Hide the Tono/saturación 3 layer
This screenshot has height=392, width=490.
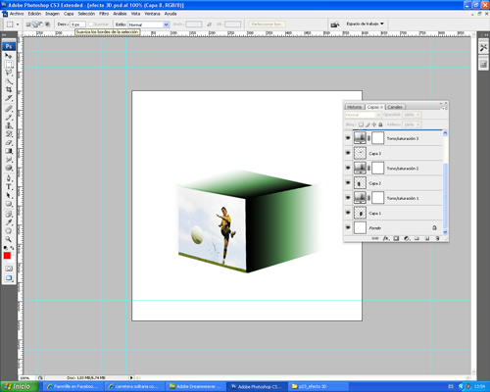[x=348, y=138]
